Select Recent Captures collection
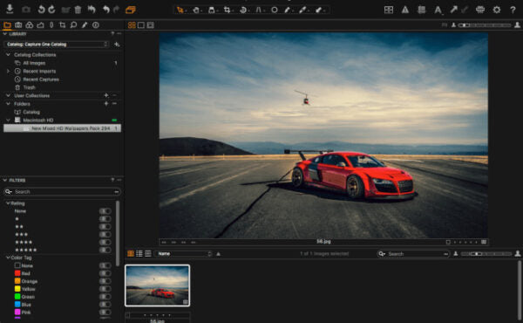Screen dimensions: 523x323 (41, 79)
